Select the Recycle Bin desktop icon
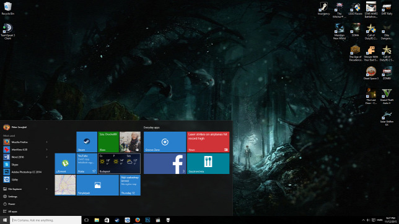 [8, 9]
